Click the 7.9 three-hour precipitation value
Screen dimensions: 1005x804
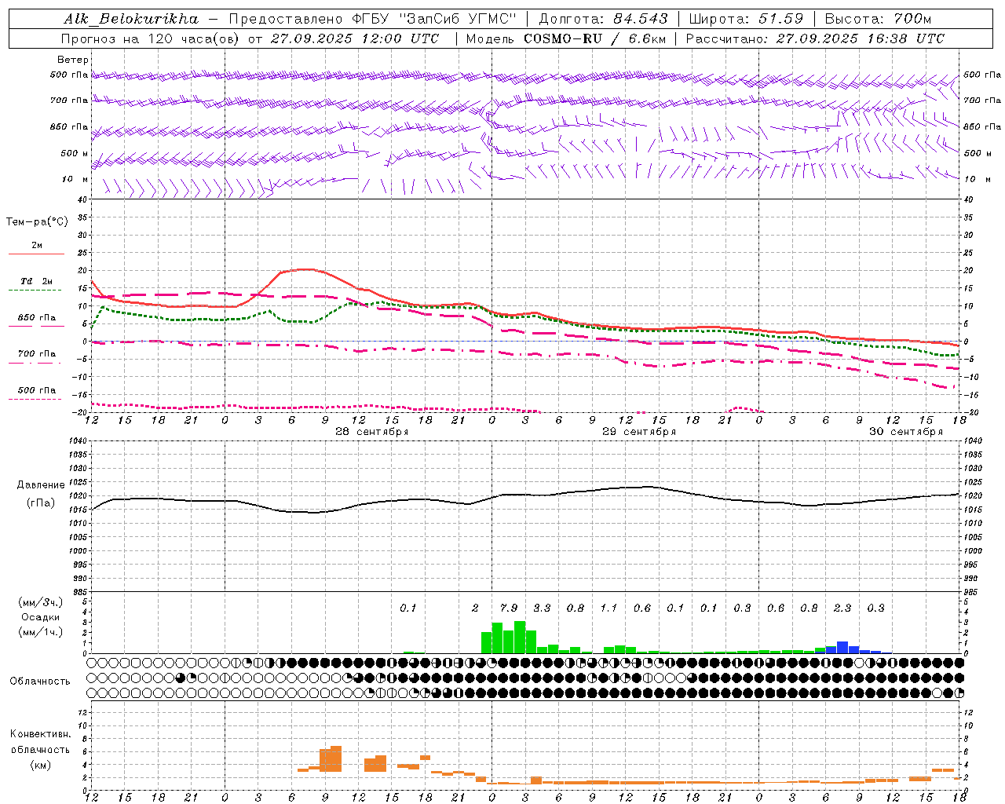(x=509, y=608)
